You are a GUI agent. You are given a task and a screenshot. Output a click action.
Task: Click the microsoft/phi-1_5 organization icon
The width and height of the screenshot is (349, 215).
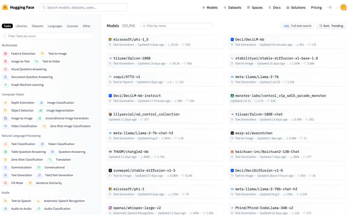(x=110, y=40)
